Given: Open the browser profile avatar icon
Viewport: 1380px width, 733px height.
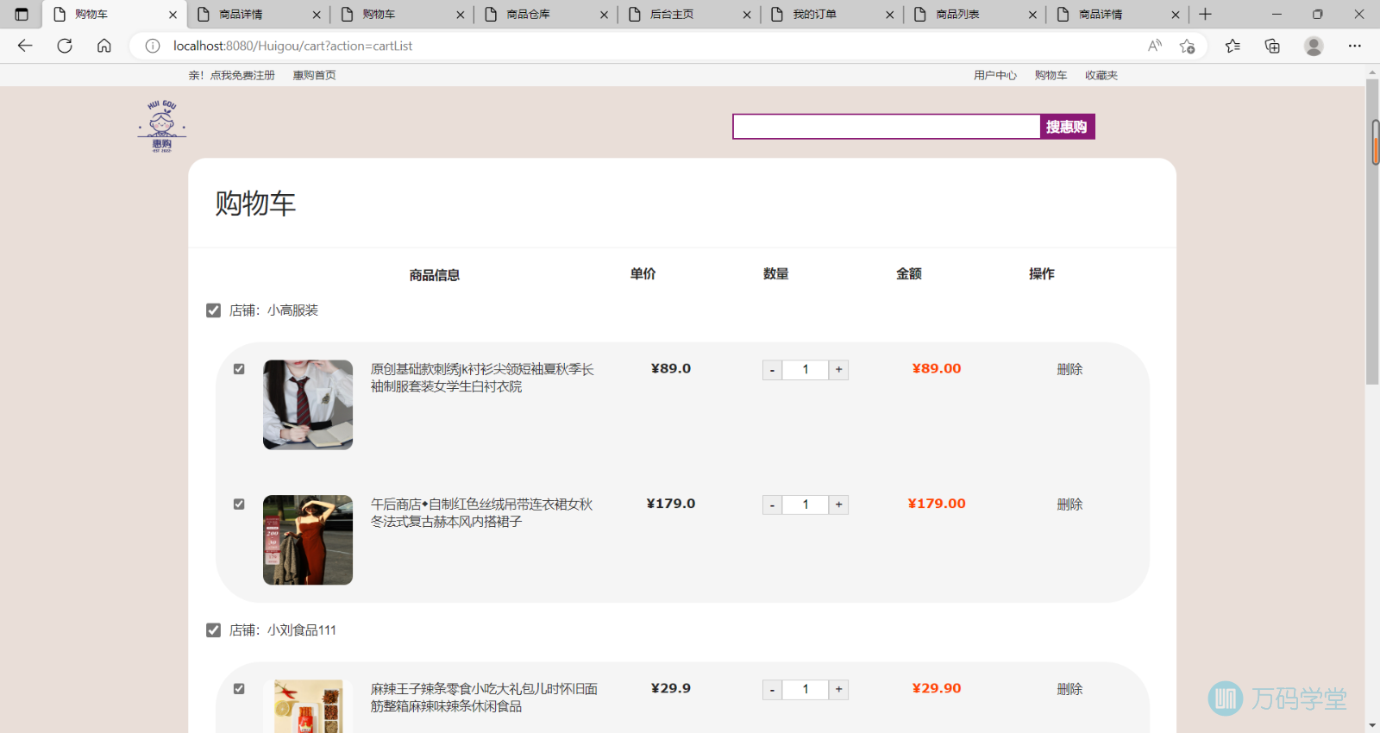Looking at the screenshot, I should pyautogui.click(x=1314, y=46).
